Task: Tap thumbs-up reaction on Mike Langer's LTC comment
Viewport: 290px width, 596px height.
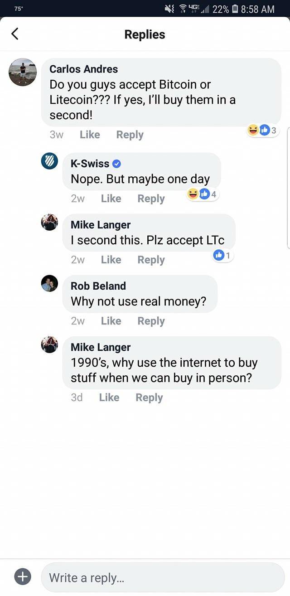Action: [219, 256]
